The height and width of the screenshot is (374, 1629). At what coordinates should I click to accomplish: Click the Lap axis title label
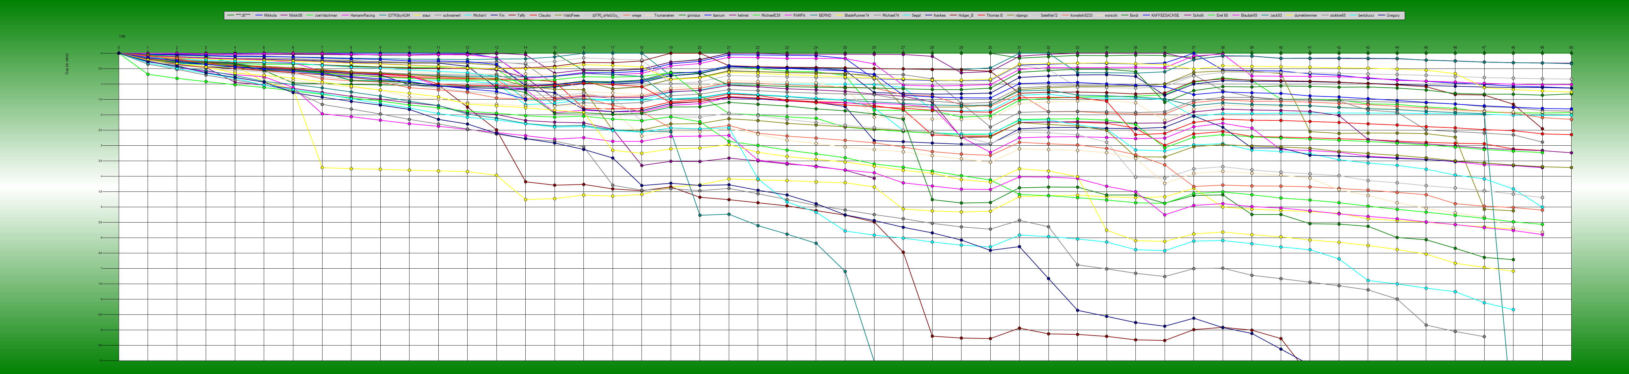tap(122, 36)
